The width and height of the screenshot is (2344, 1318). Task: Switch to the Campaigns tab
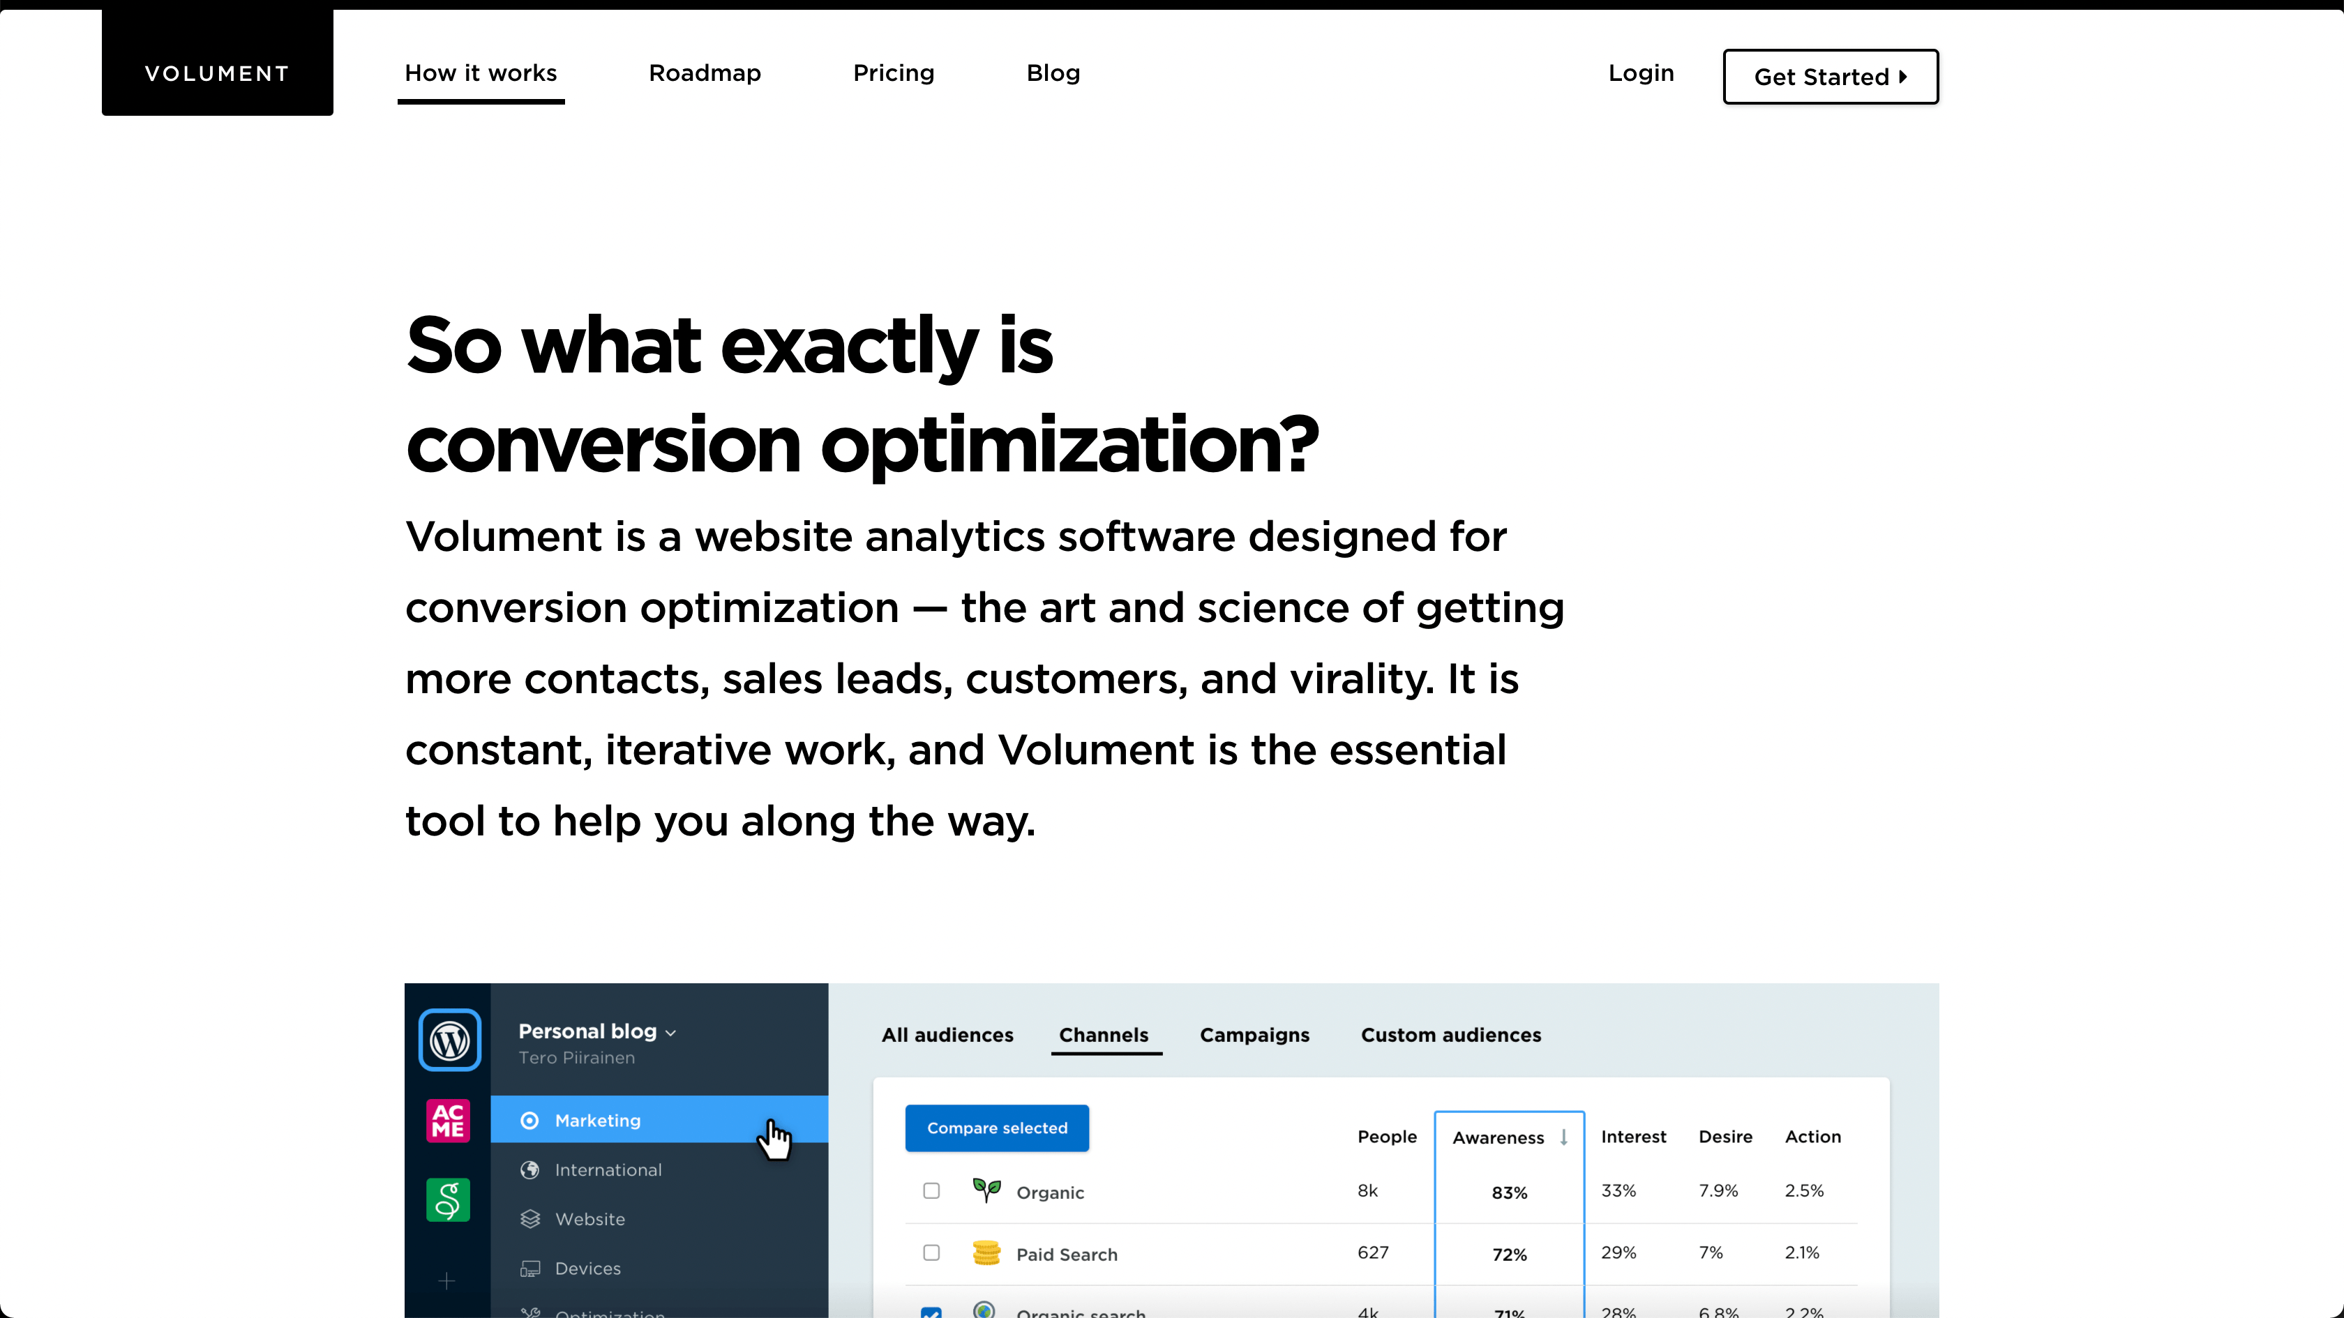(x=1254, y=1035)
